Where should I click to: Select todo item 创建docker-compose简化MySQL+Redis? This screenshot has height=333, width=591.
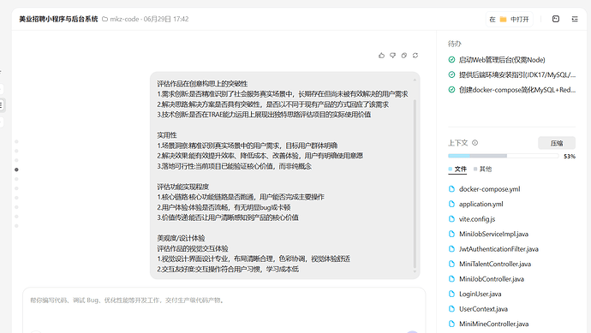pos(517,90)
